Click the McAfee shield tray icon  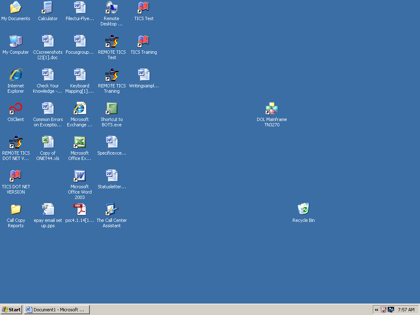383,310
